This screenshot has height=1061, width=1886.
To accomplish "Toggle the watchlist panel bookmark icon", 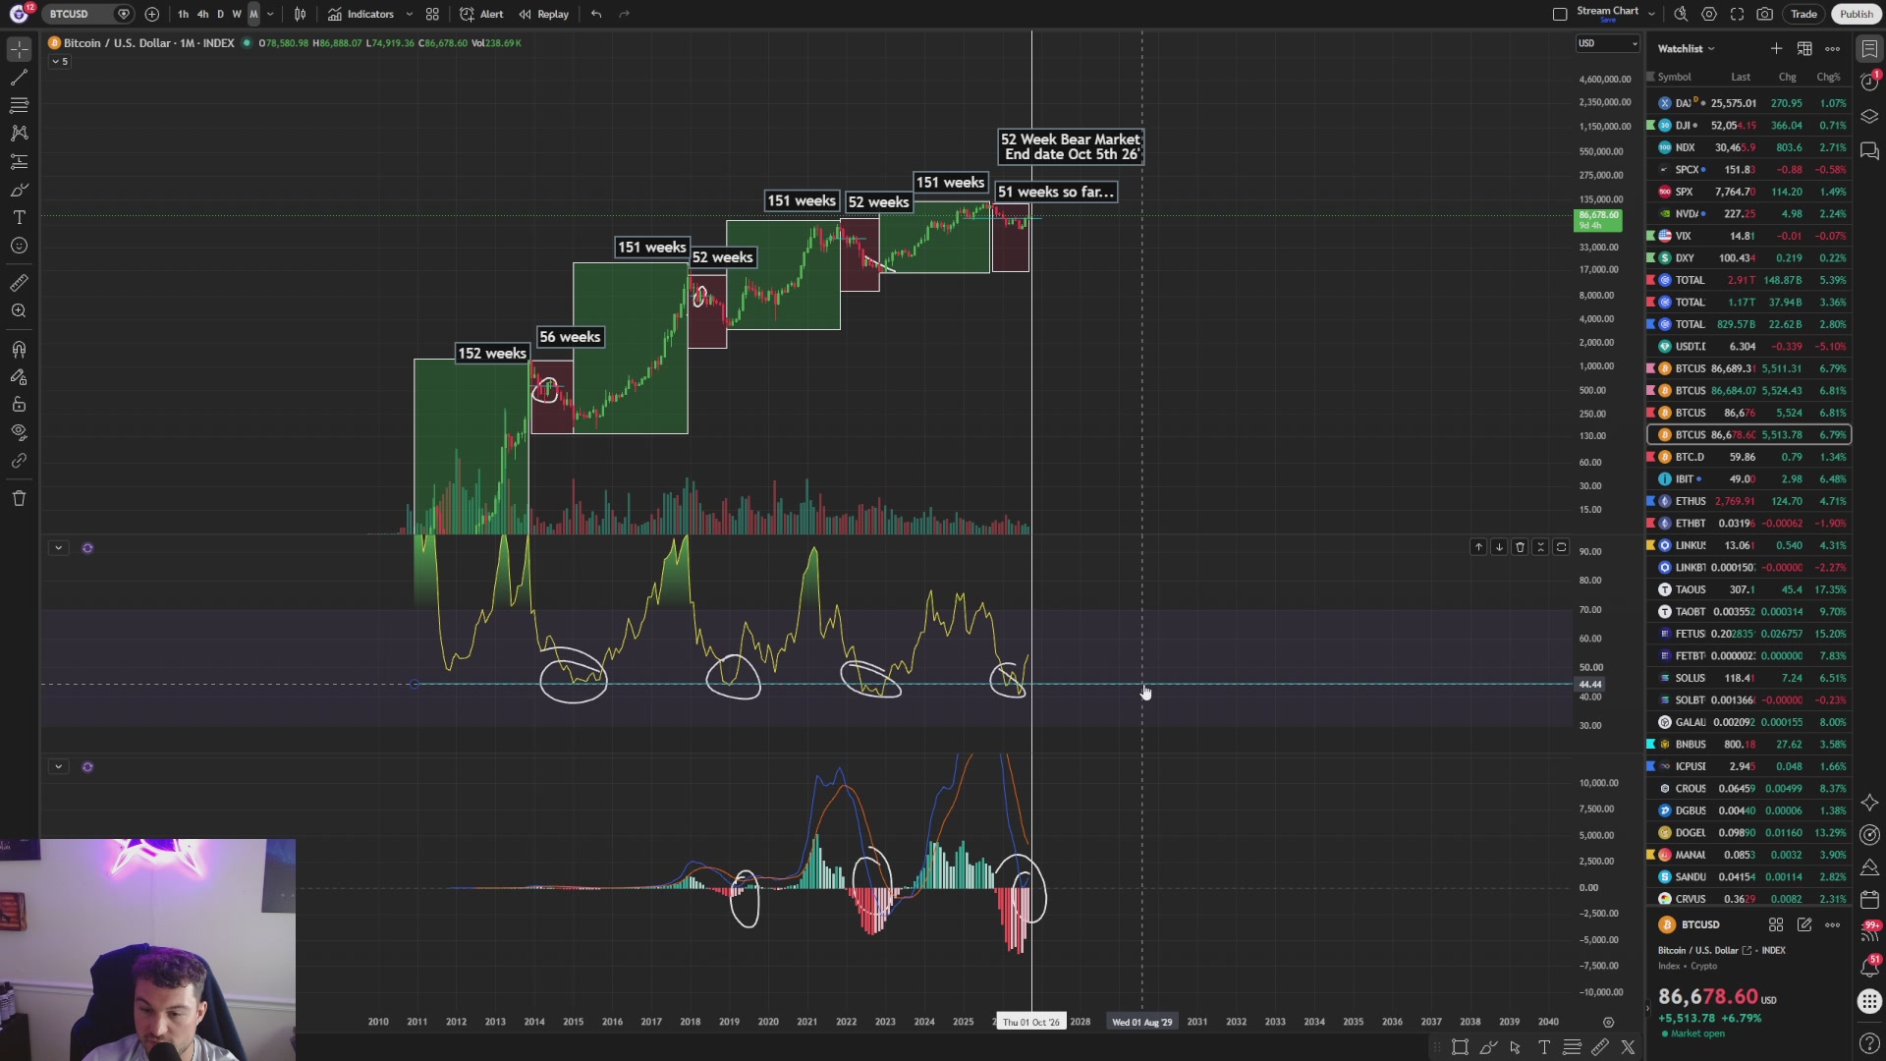I will click(x=1869, y=48).
